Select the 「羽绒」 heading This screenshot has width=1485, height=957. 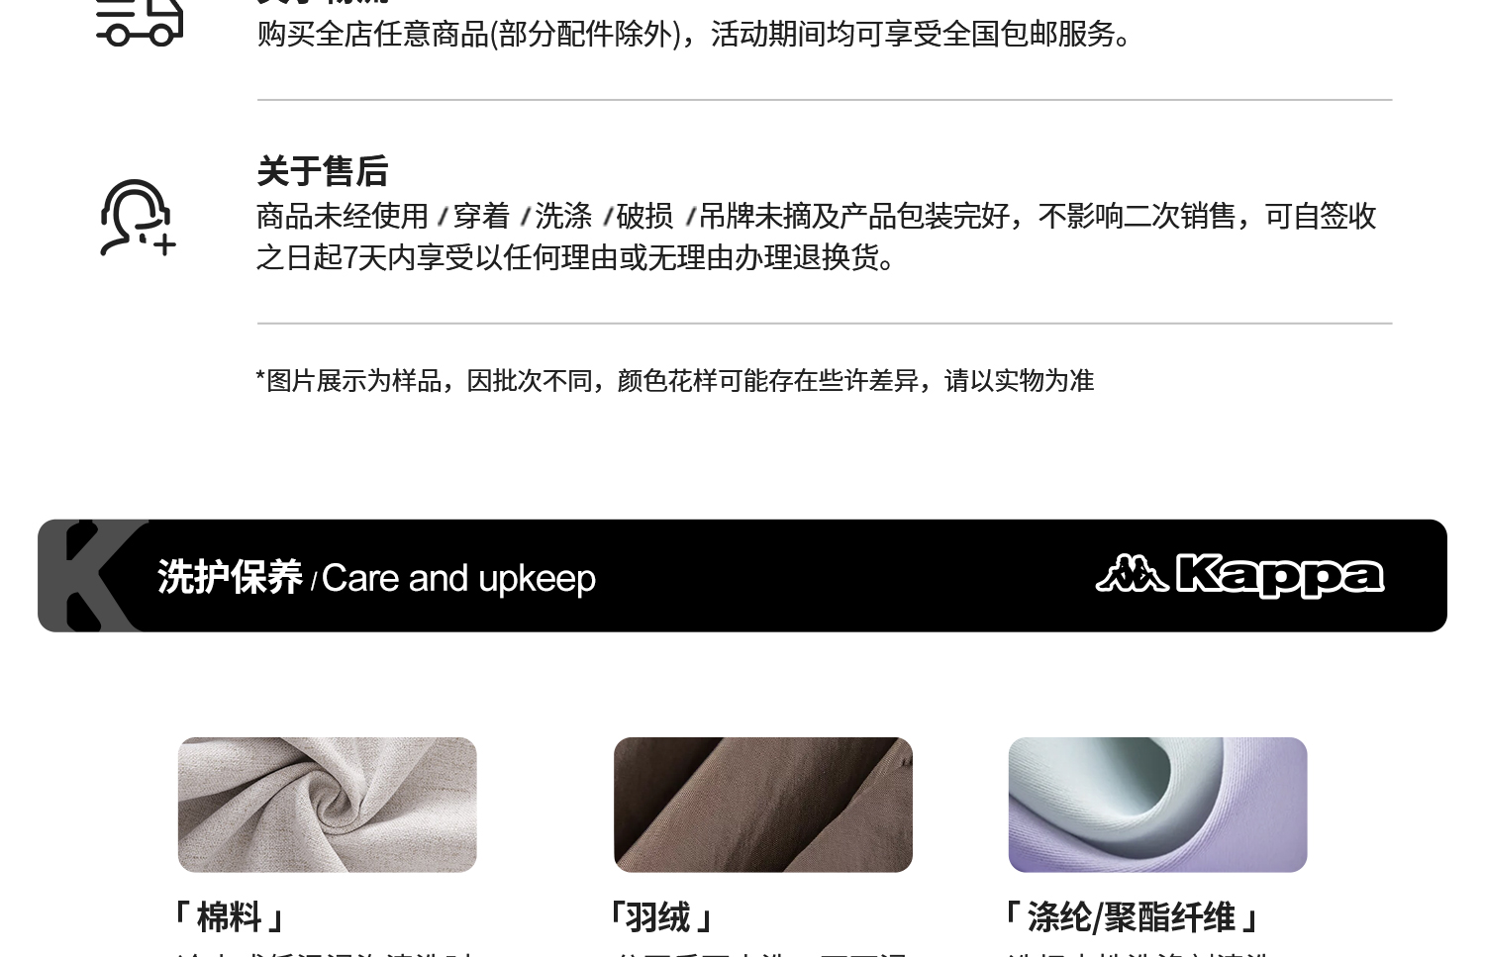[x=661, y=917]
